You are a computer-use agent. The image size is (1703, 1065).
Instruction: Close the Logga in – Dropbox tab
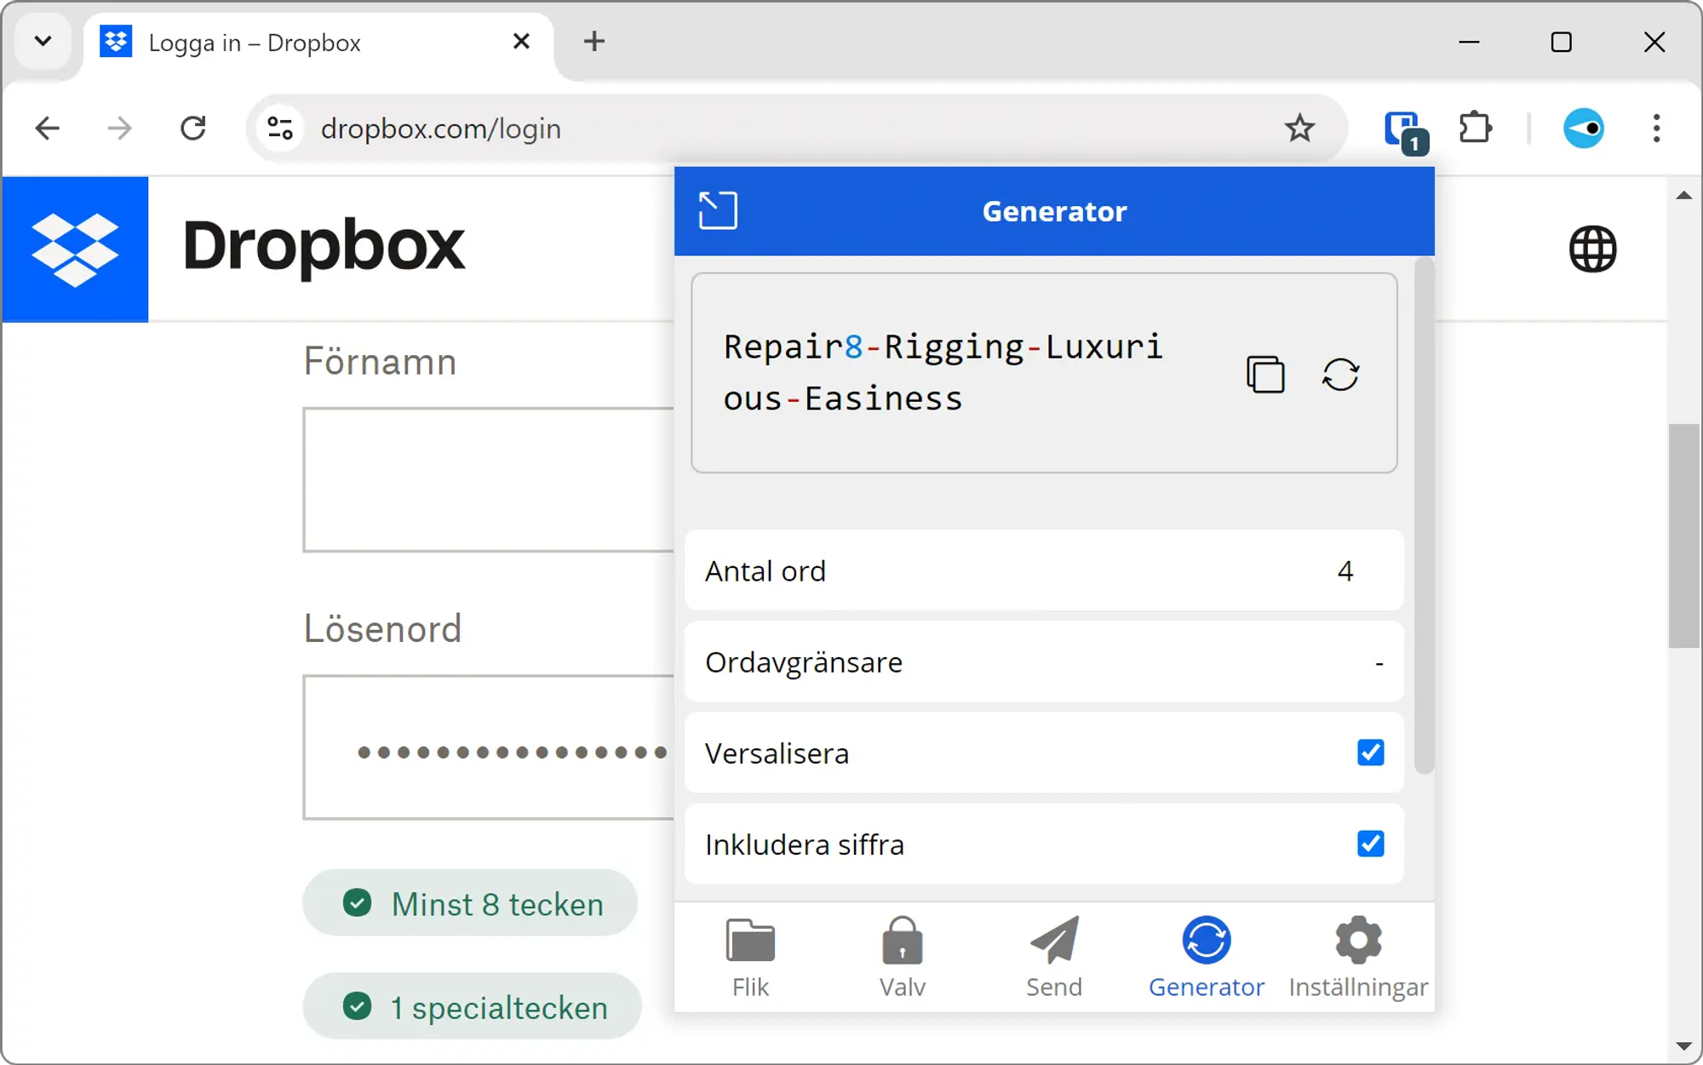[x=521, y=42]
